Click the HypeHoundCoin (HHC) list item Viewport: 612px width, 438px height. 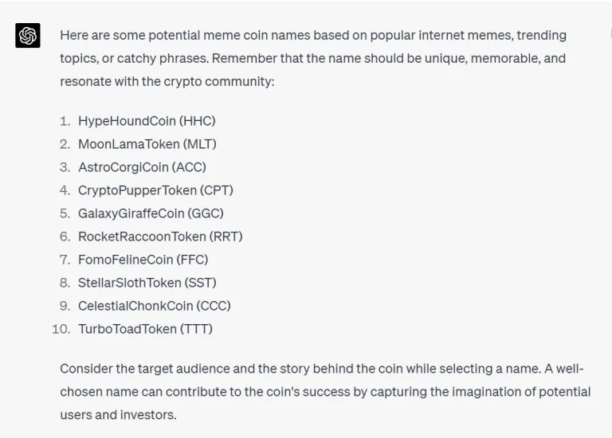point(147,121)
